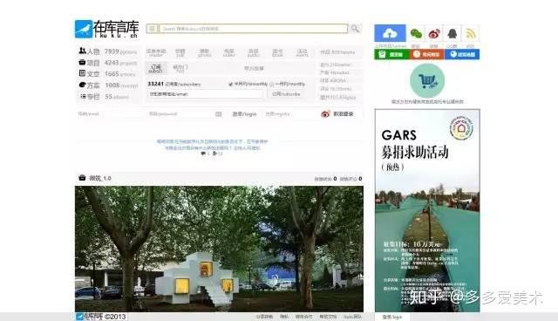Click the blue cloud upload icon
The image size is (558, 321).
pyautogui.click(x=390, y=33)
